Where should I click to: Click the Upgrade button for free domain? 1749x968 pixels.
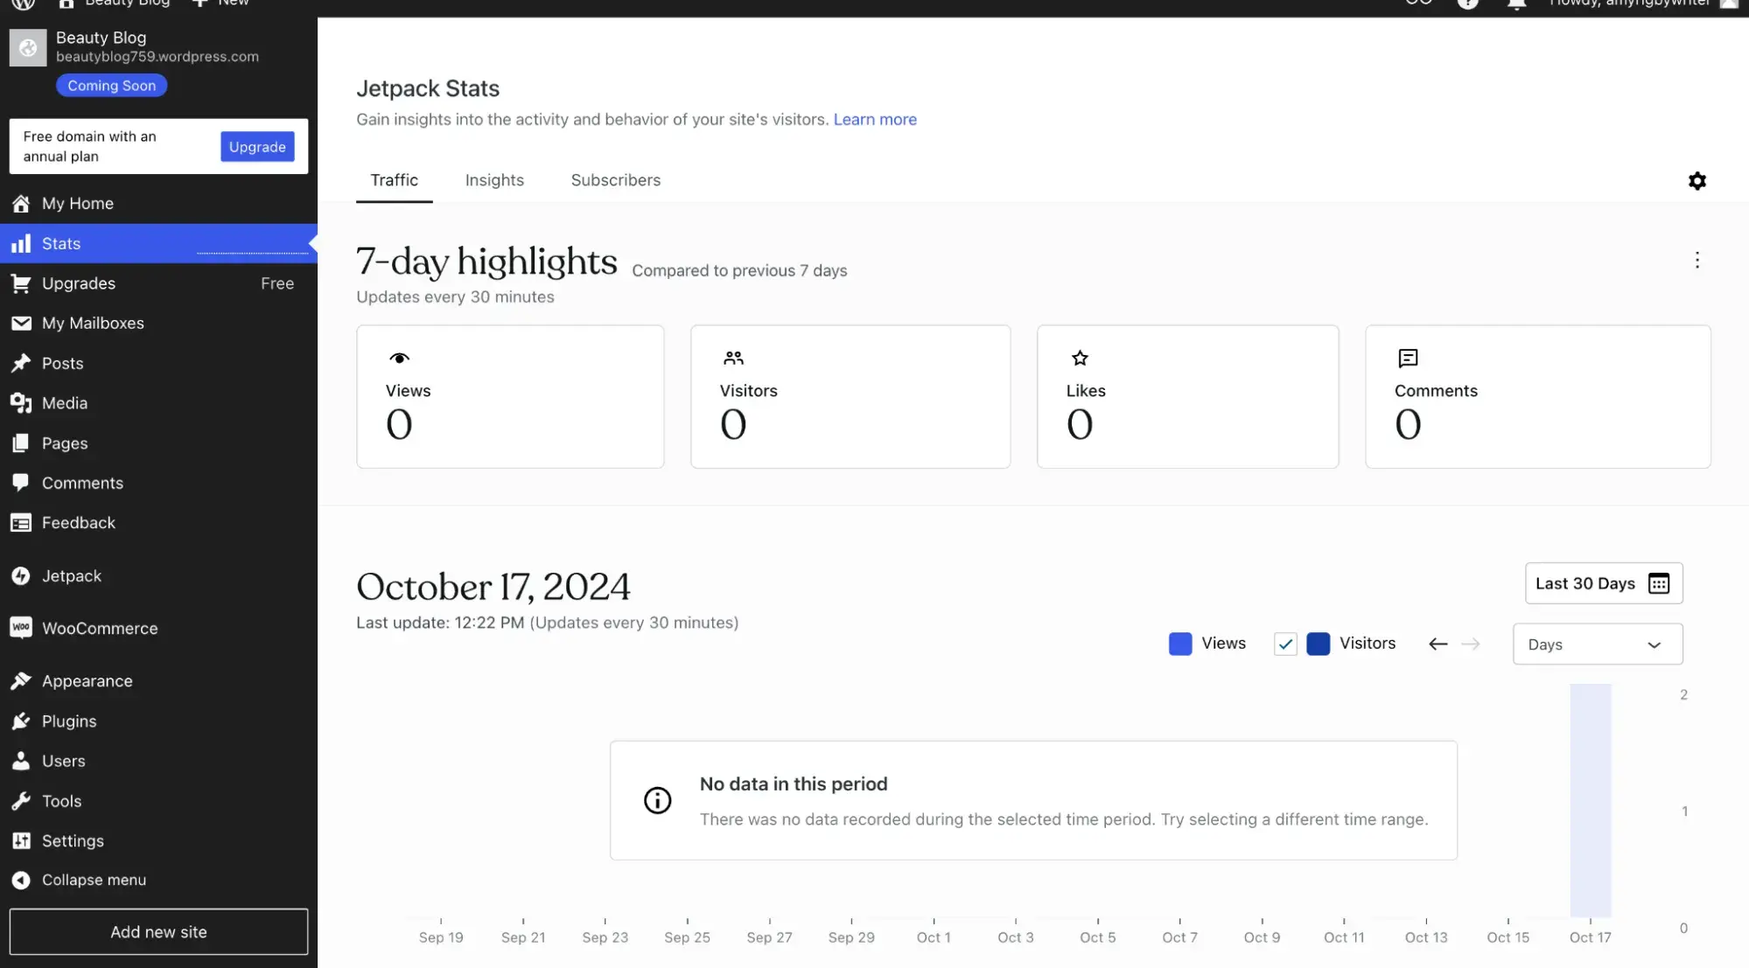click(257, 147)
